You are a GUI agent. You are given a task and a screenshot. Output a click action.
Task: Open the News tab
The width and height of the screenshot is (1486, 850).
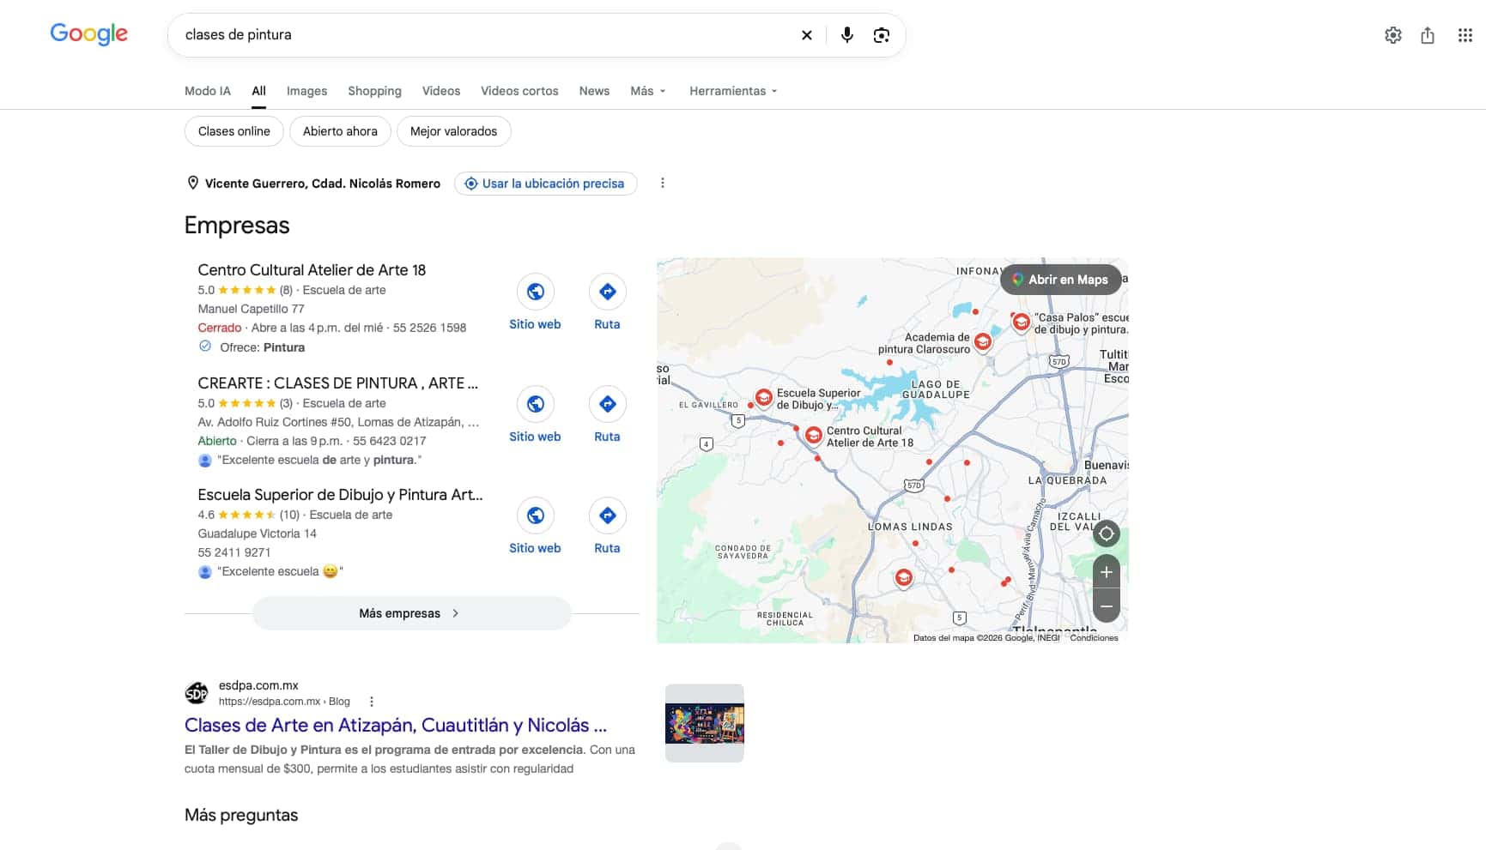[x=594, y=91]
